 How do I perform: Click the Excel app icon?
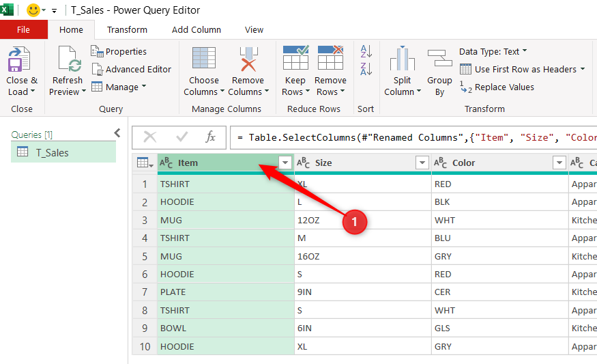(x=7, y=9)
